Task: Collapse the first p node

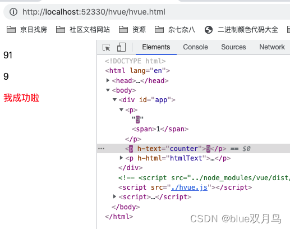Action: 121,109
